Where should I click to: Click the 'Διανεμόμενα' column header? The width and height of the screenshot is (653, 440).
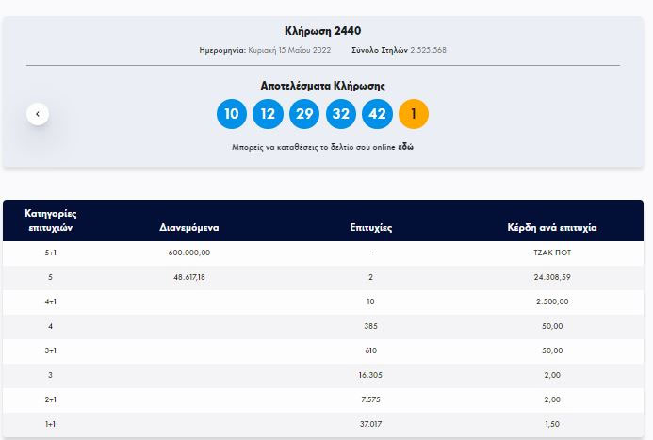189,227
